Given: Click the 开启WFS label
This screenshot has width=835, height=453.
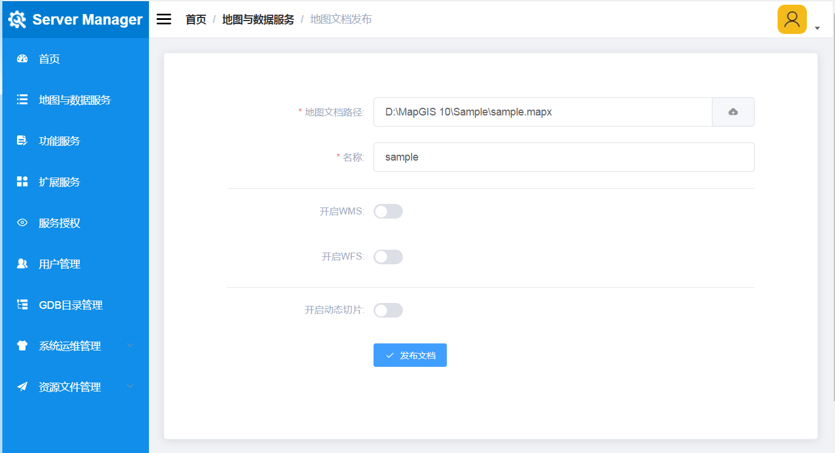Looking at the screenshot, I should (x=343, y=257).
